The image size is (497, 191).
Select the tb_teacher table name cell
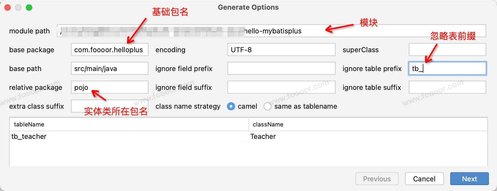(x=29, y=137)
